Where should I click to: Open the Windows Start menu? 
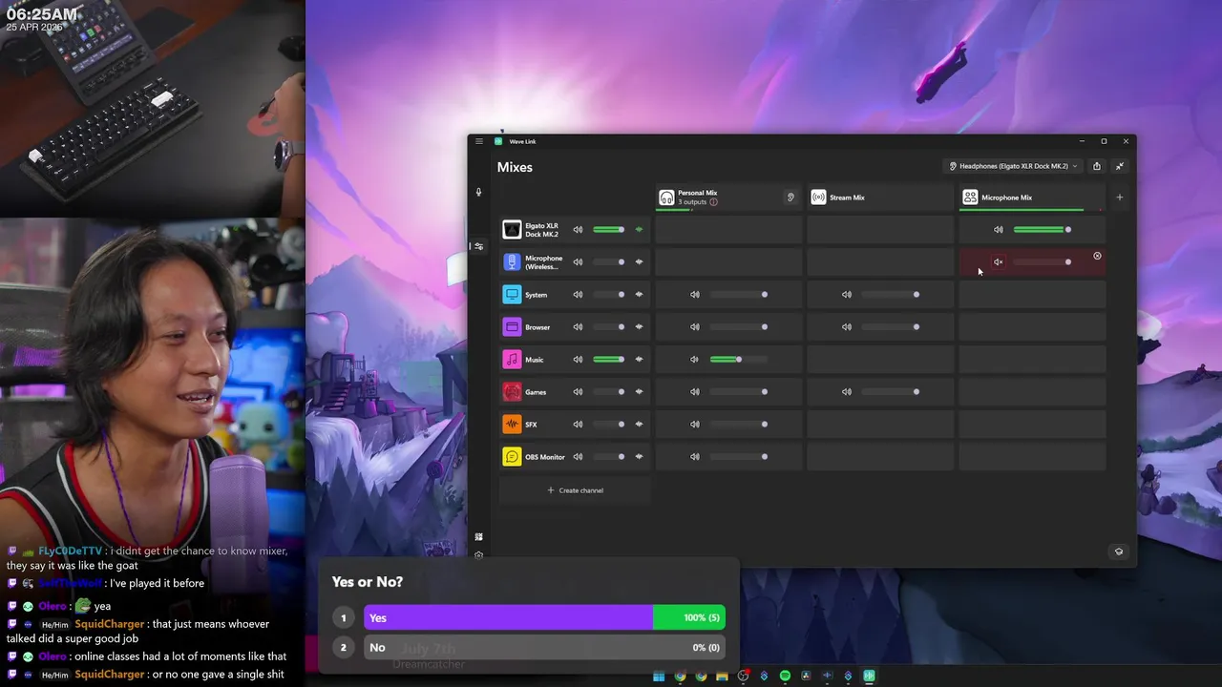(x=659, y=677)
